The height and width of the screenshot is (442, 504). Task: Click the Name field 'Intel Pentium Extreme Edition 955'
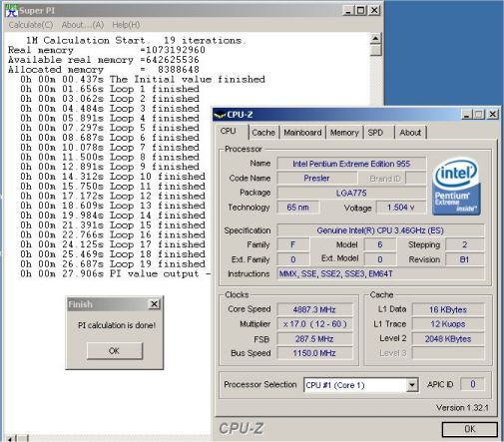click(x=351, y=164)
